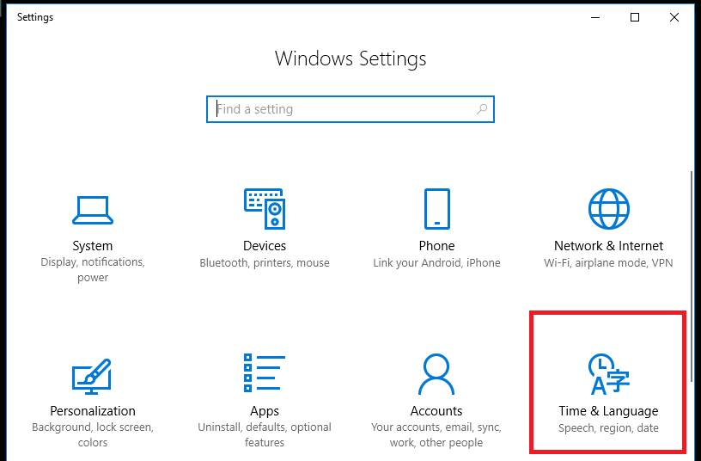Click the Personalization label

(93, 411)
